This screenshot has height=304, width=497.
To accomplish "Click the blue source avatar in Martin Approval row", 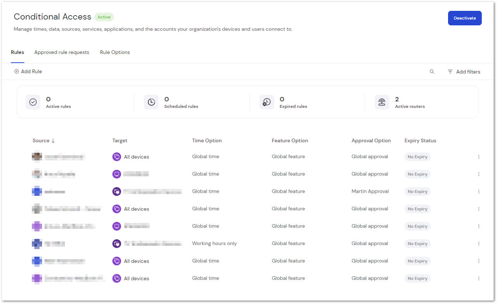I will click(37, 192).
